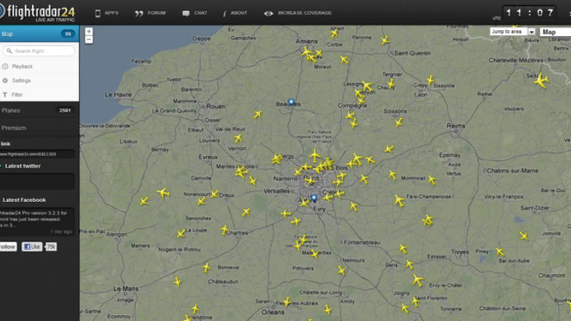The image size is (571, 321).
Task: Open Increase Coverage menu item
Action: (x=298, y=13)
